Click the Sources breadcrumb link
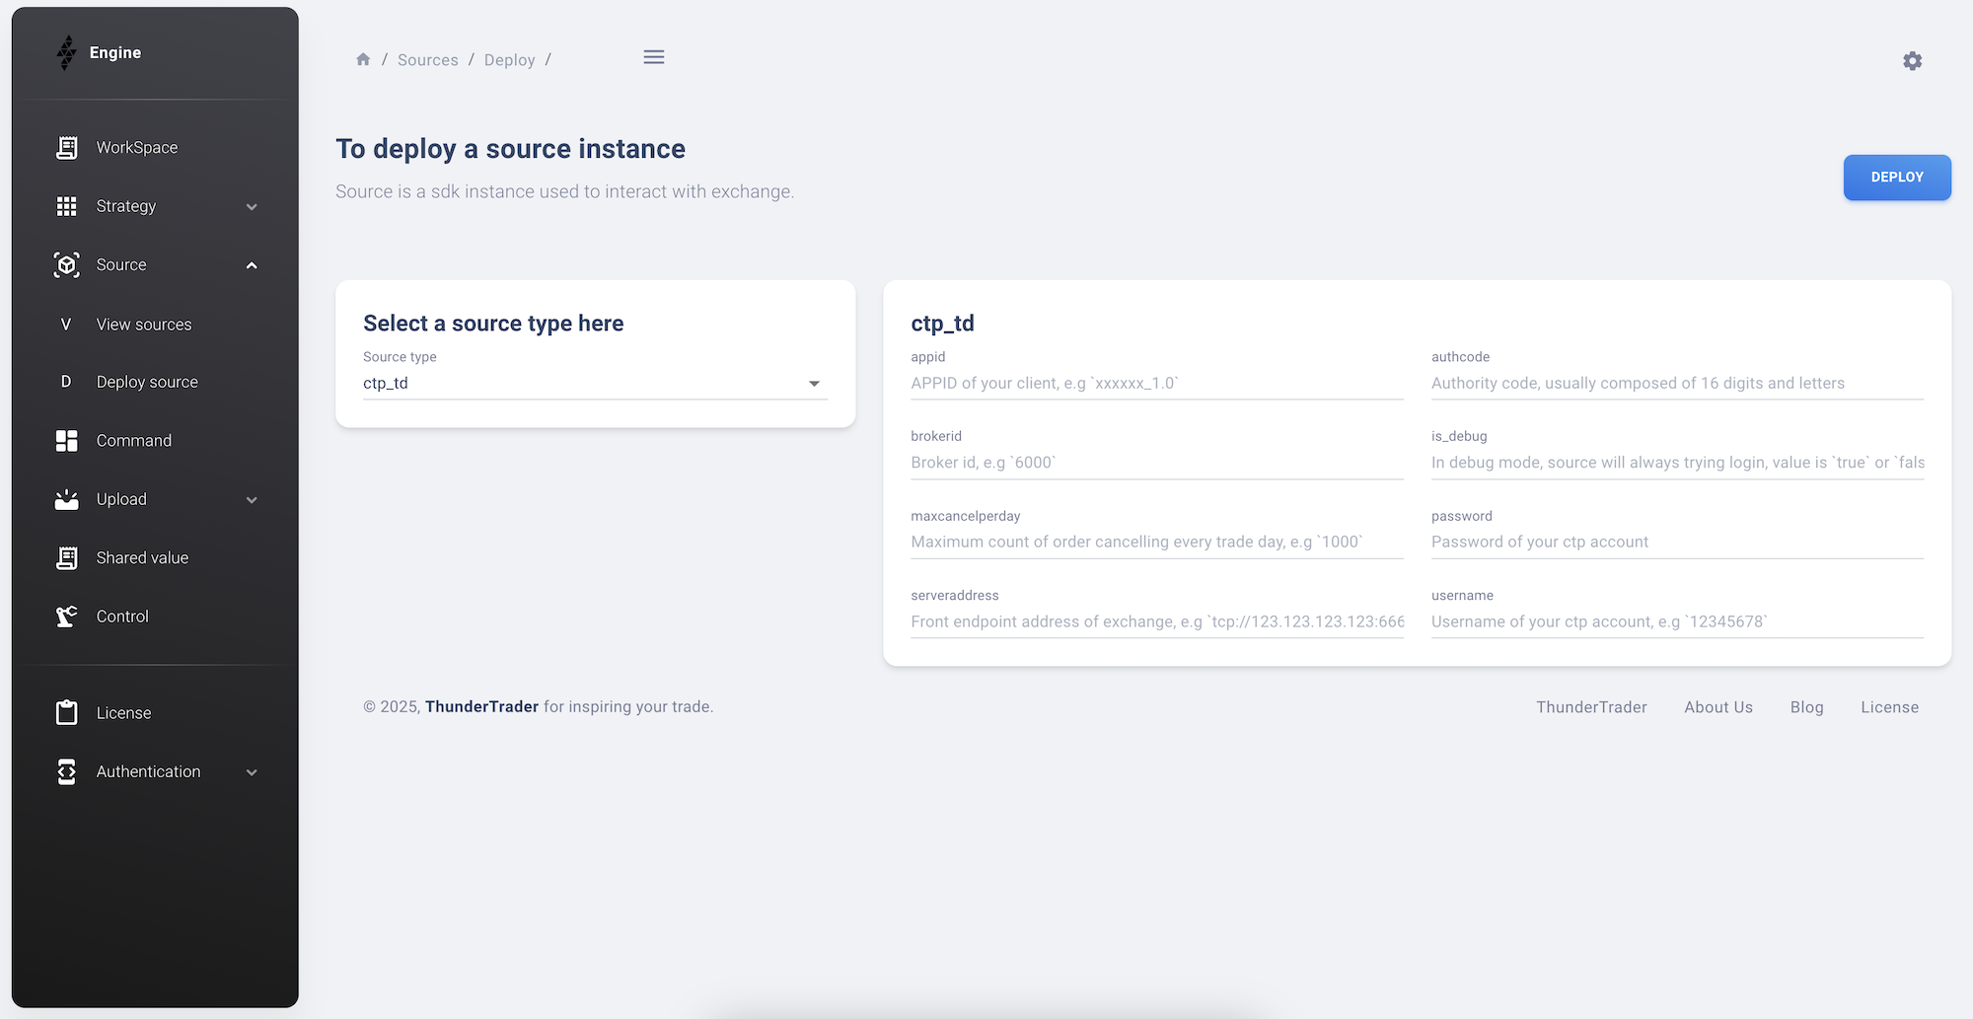1973x1019 pixels. [x=427, y=60]
